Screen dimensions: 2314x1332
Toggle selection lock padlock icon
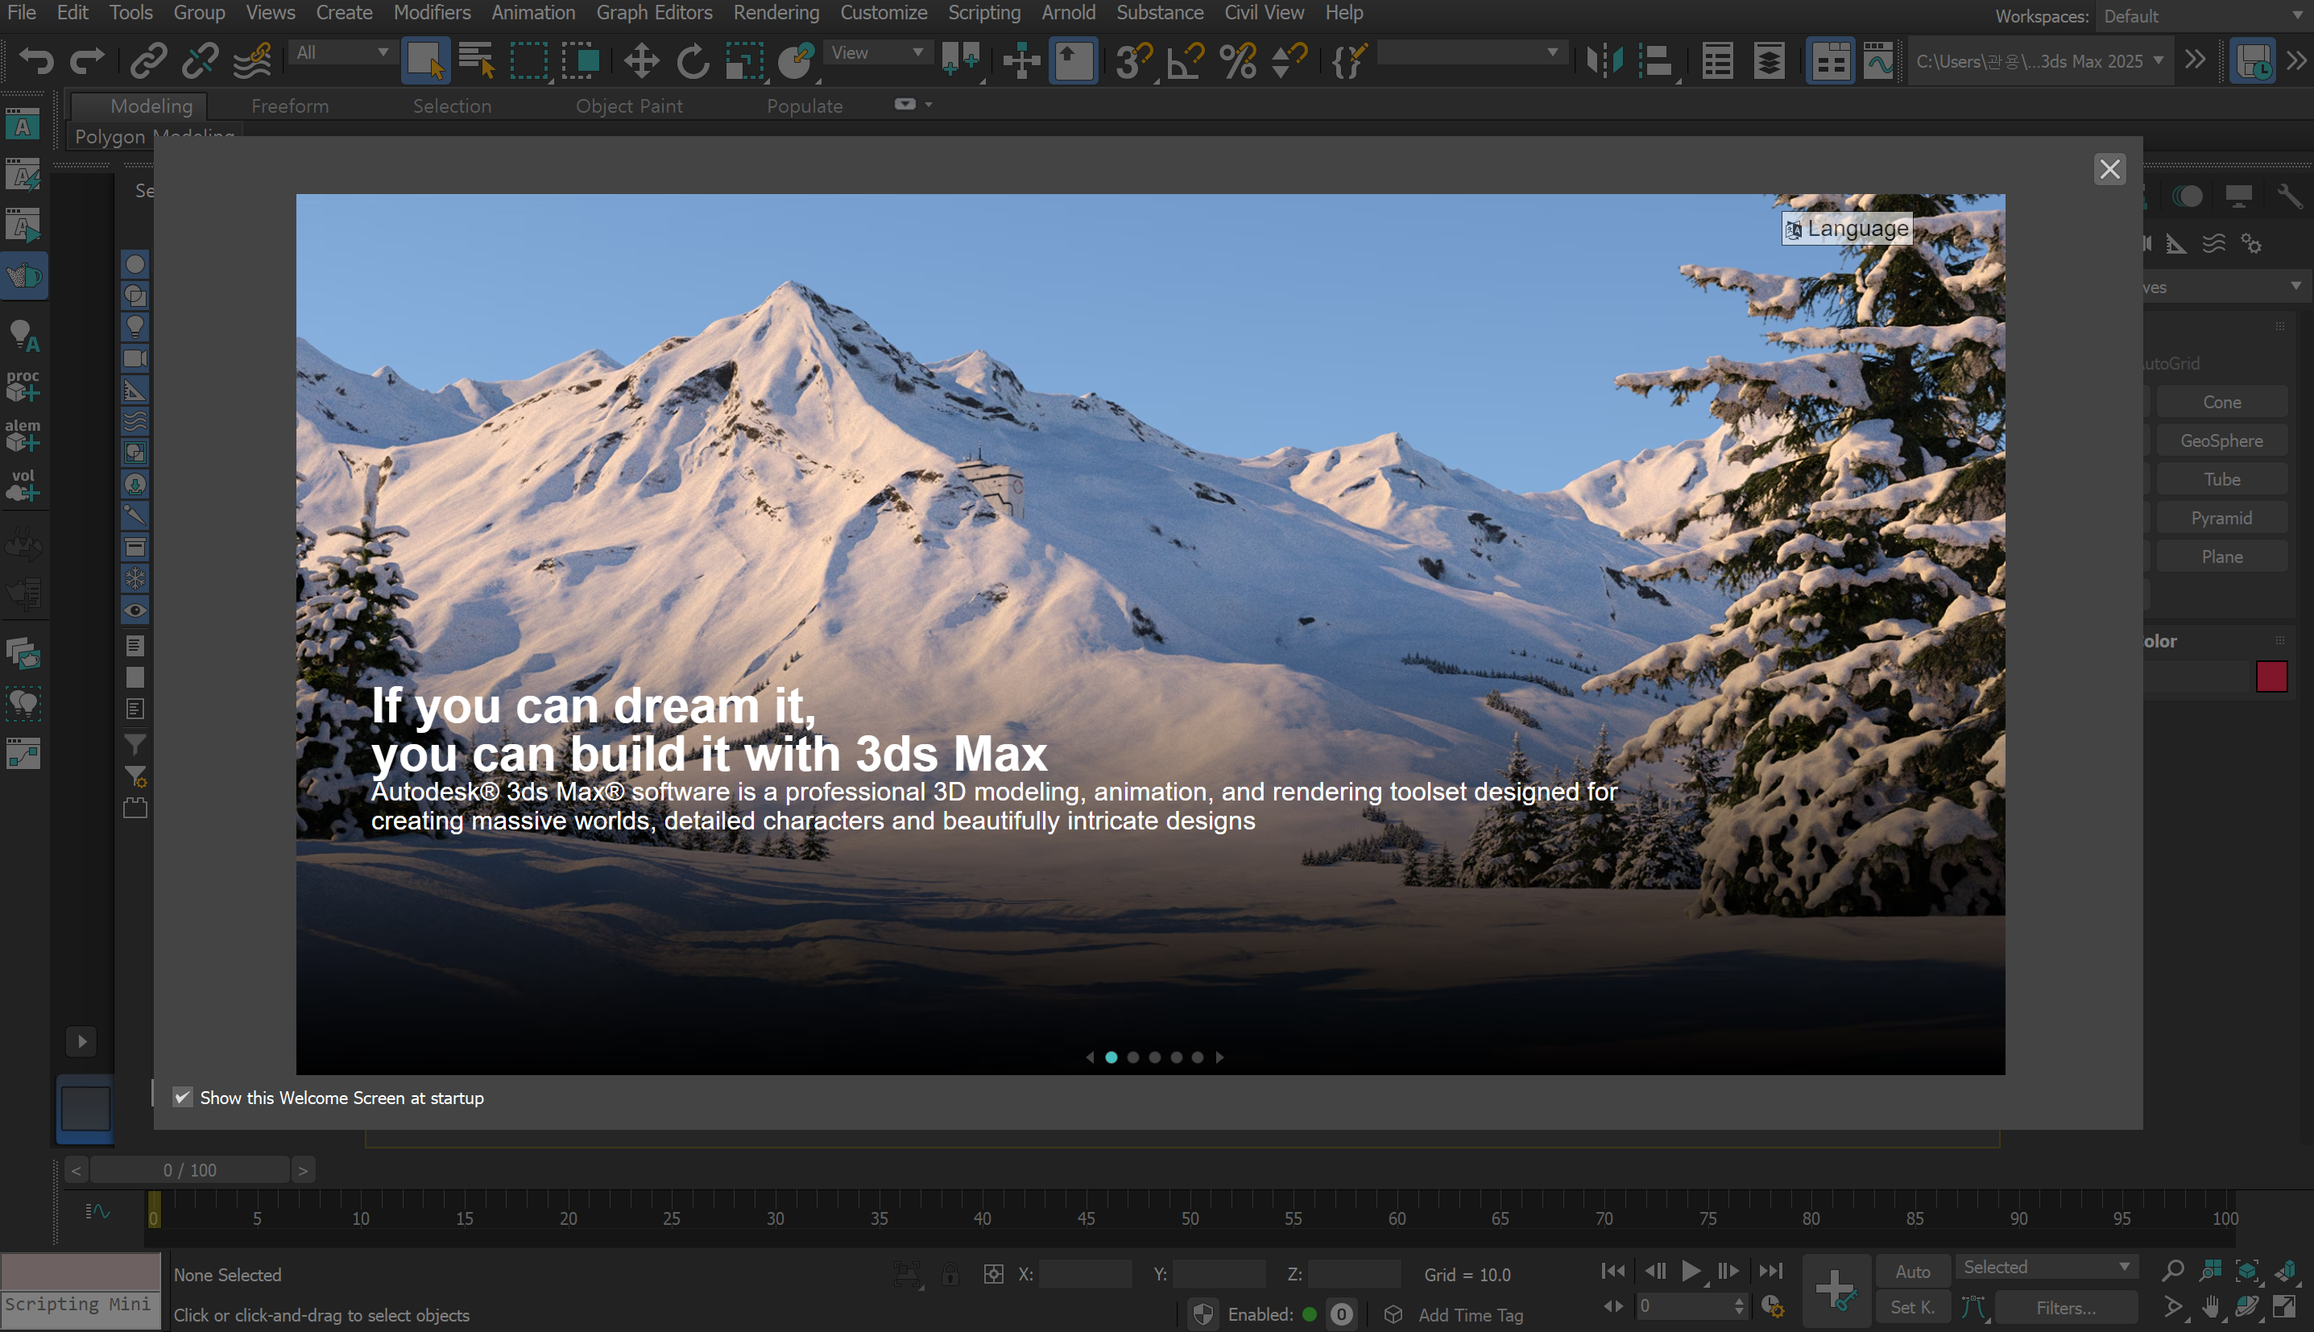(x=950, y=1273)
